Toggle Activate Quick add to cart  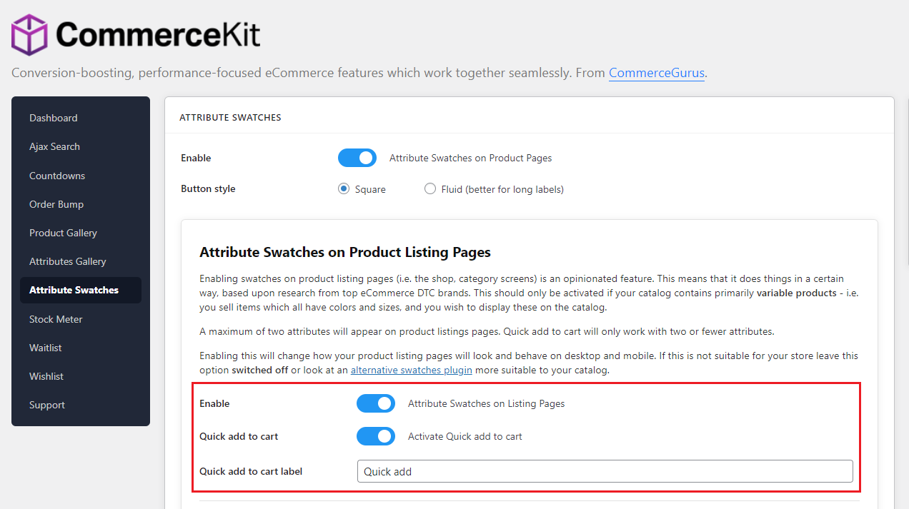376,436
